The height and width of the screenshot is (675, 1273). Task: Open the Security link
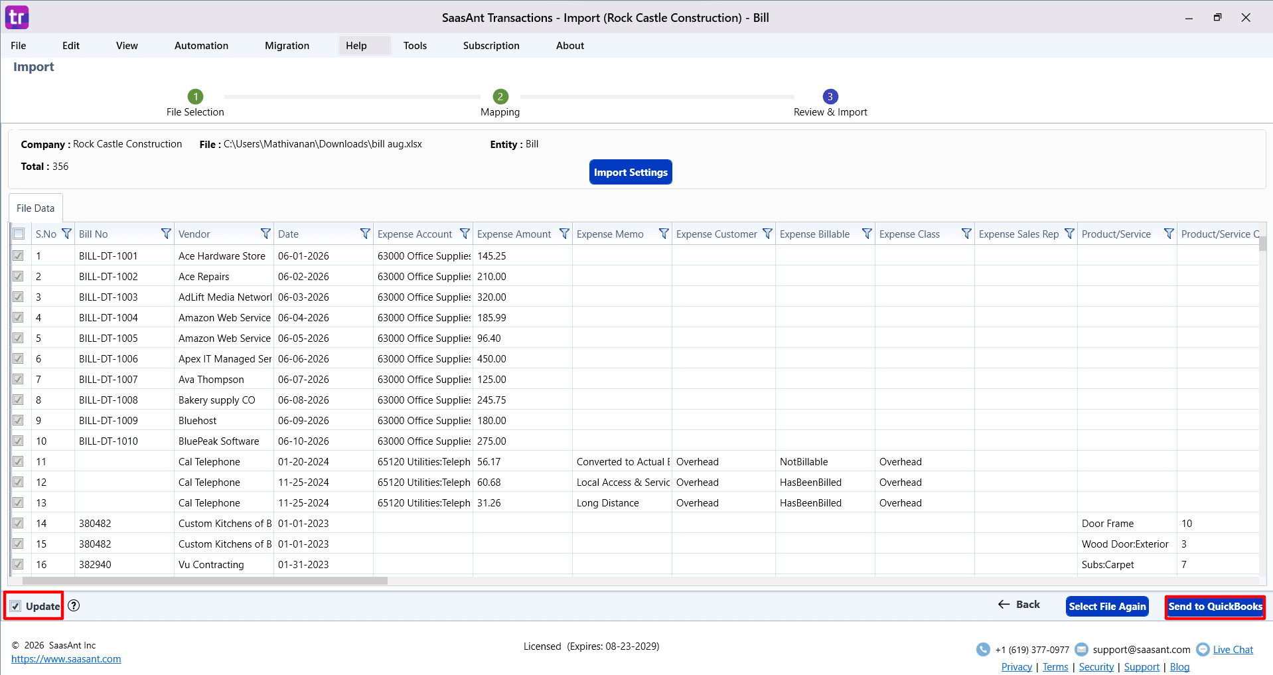pyautogui.click(x=1096, y=667)
